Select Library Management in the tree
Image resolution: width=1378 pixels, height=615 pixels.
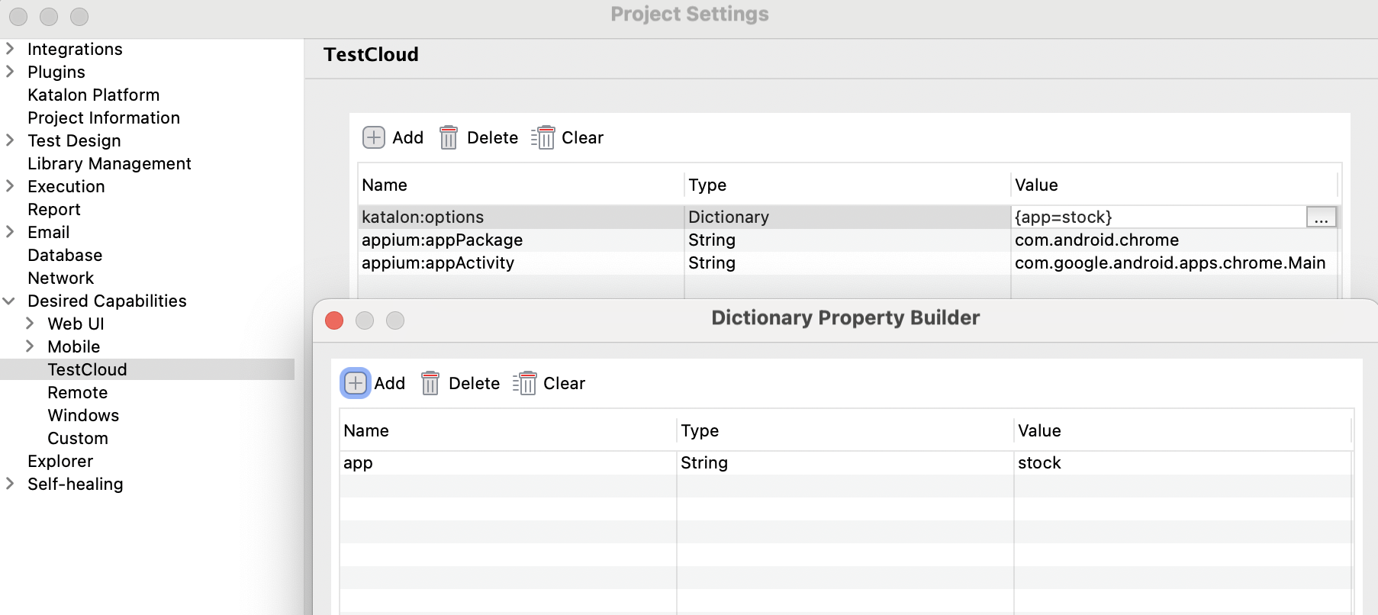tap(109, 163)
